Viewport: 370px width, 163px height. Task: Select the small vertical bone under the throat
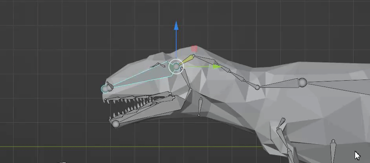[200, 107]
